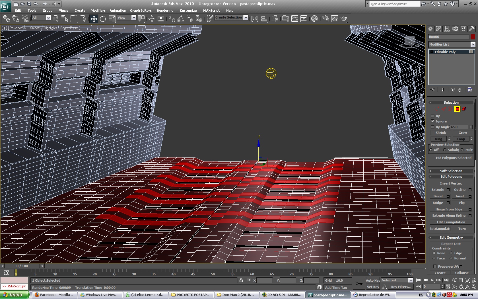The image size is (478, 299).
Task: Click the Extrude button
Action: coord(438,190)
